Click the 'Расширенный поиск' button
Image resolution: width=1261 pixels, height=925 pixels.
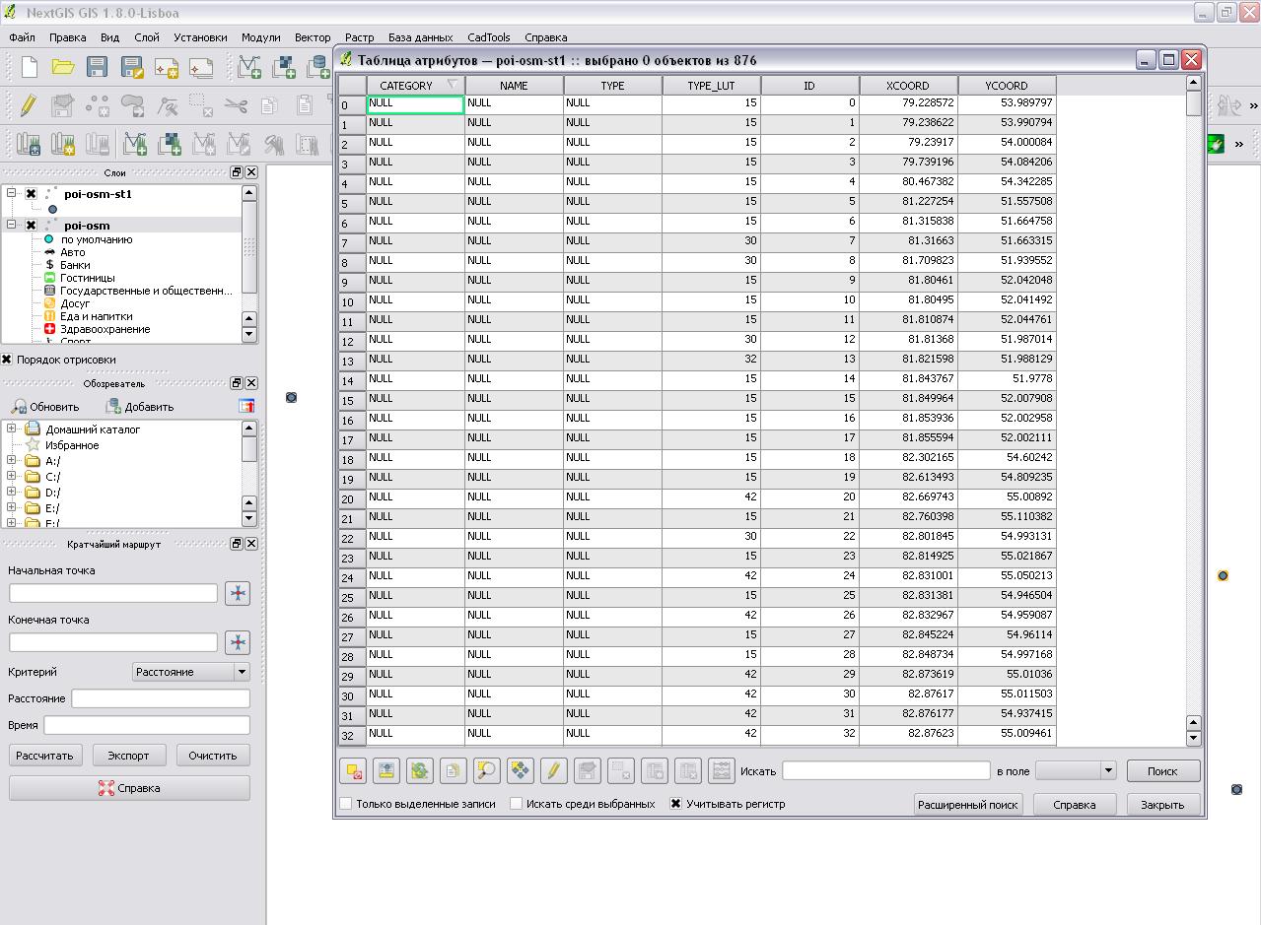(968, 805)
